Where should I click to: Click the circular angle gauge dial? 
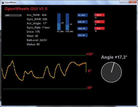coord(111,72)
